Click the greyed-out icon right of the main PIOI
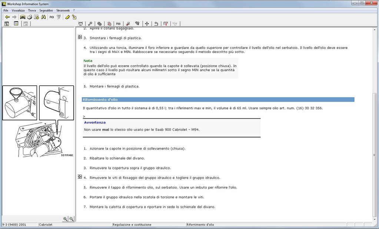 click(x=59, y=17)
